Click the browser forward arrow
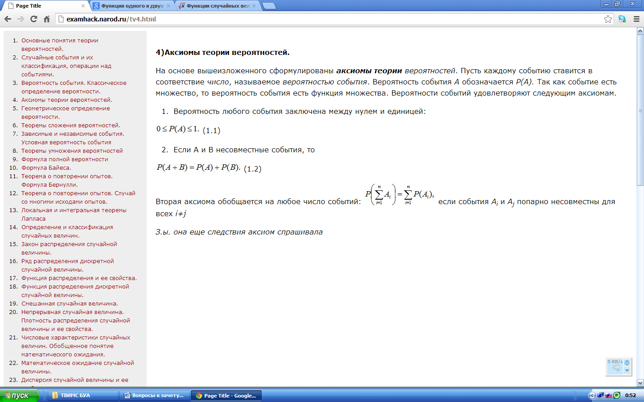 [21, 19]
